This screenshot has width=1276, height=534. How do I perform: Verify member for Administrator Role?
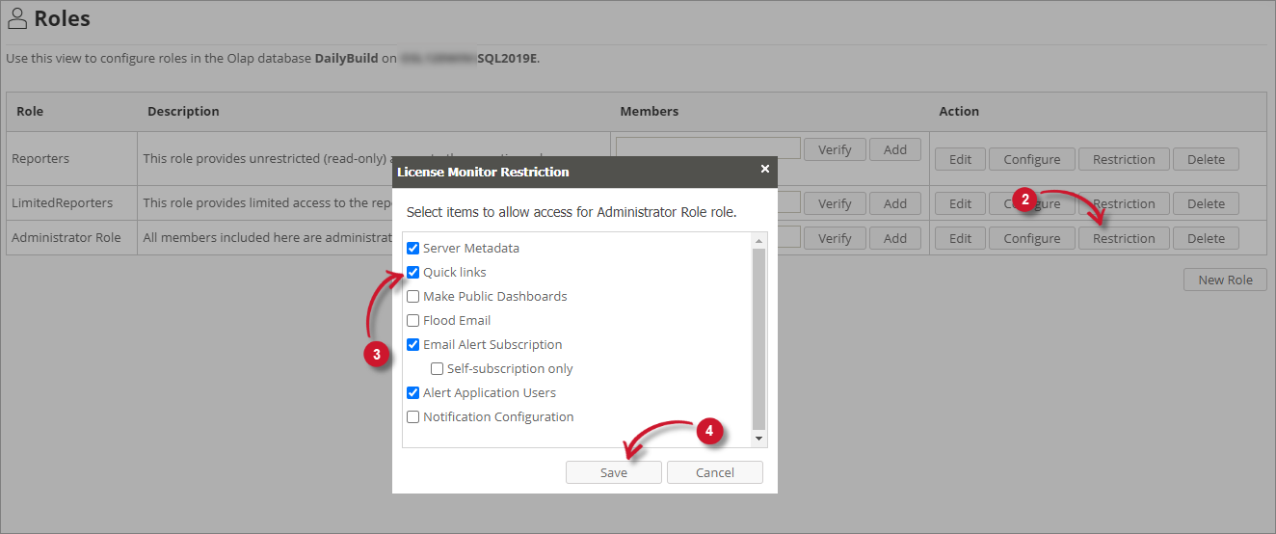[835, 238]
